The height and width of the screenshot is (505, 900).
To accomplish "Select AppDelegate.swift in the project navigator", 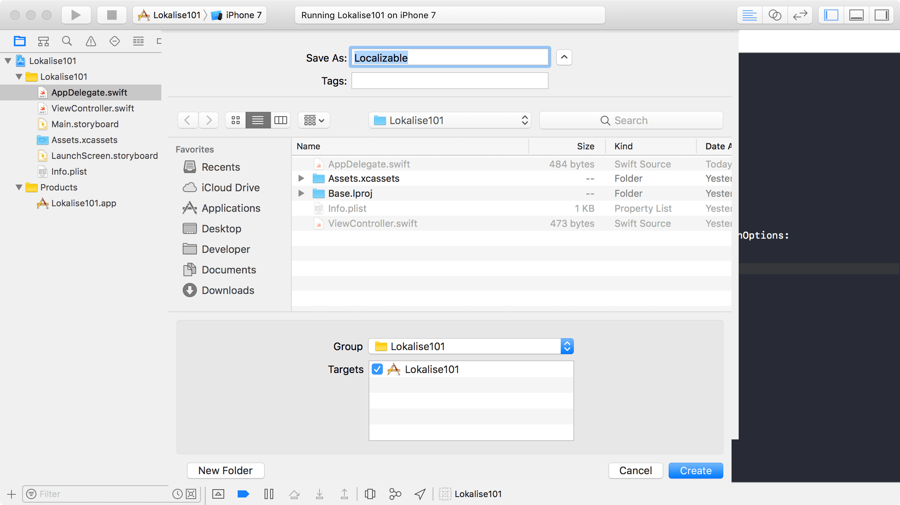I will point(81,92).
